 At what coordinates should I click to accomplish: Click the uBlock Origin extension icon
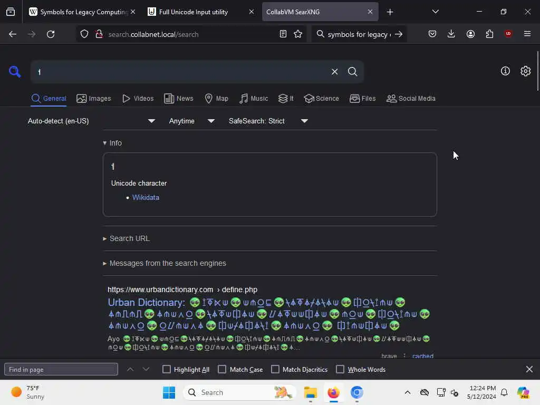(508, 34)
